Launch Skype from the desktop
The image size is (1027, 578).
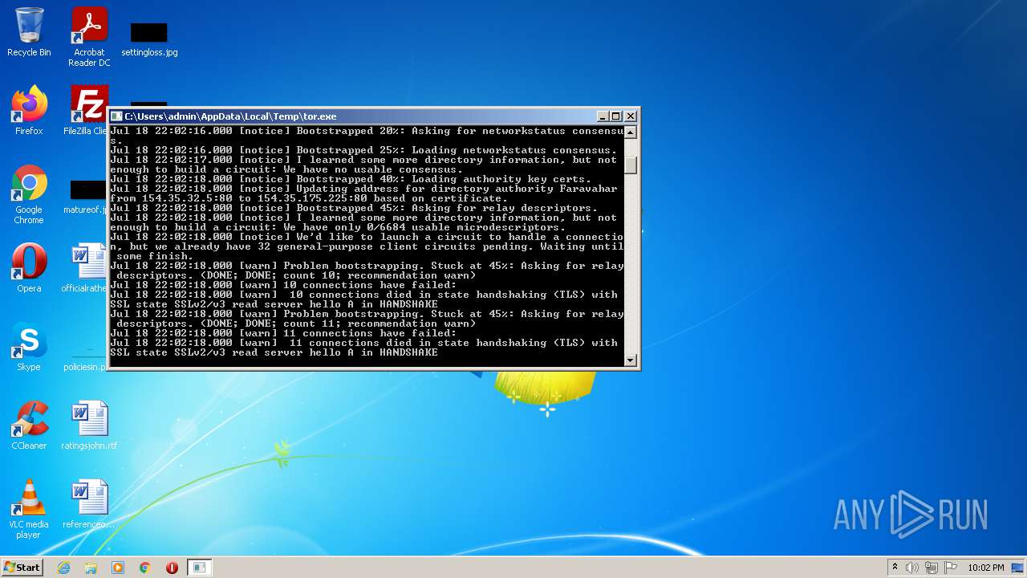coord(29,347)
